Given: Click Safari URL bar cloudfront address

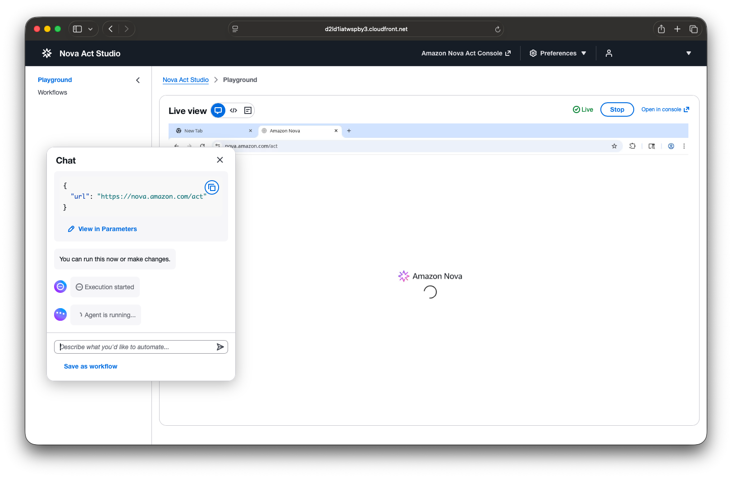Looking at the screenshot, I should pyautogui.click(x=366, y=29).
